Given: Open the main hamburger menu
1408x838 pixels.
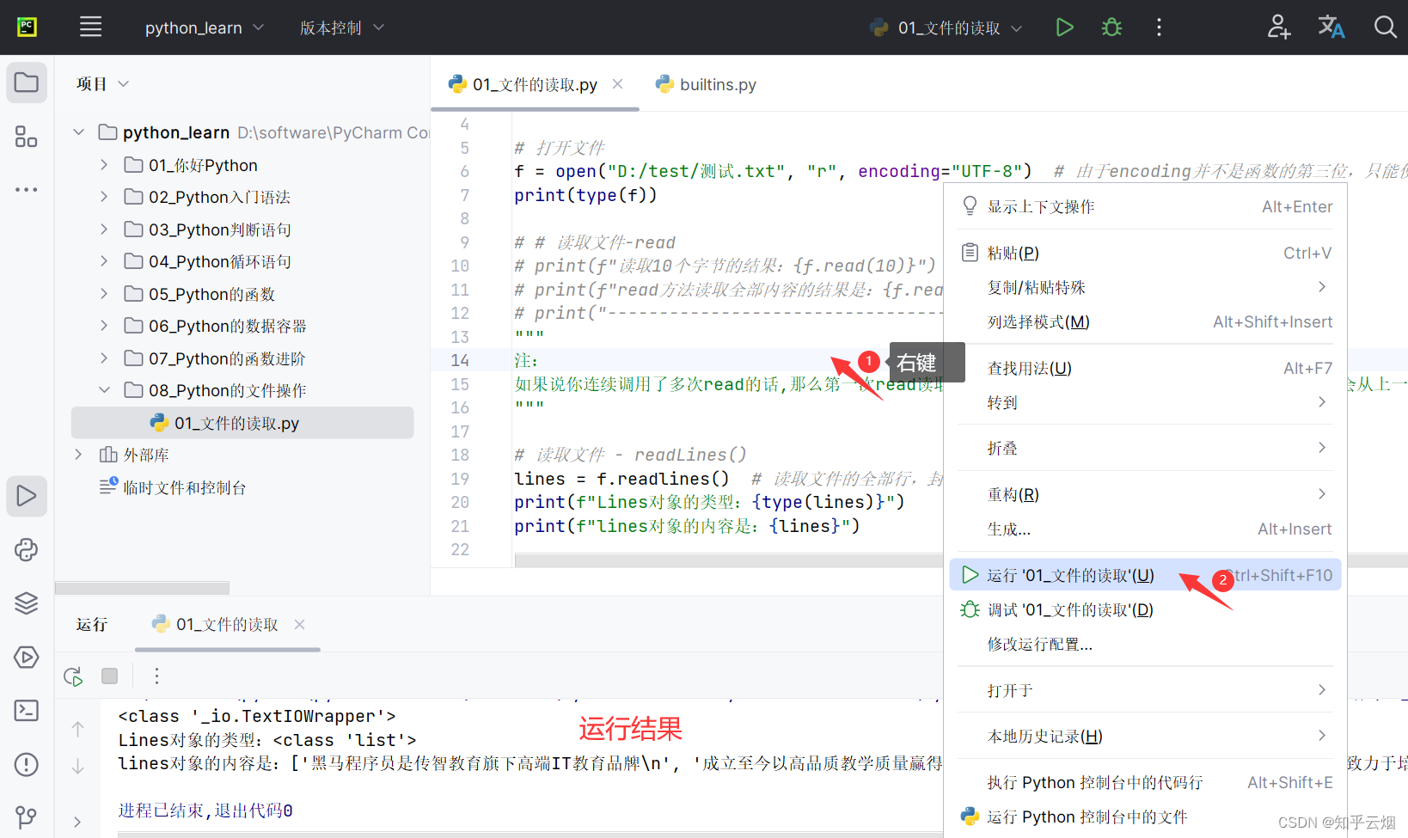Looking at the screenshot, I should click(x=90, y=28).
